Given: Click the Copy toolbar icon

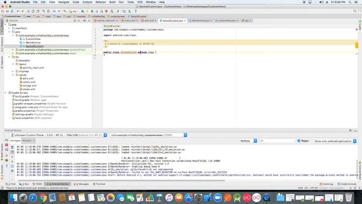Looking at the screenshot, I should point(33,11).
